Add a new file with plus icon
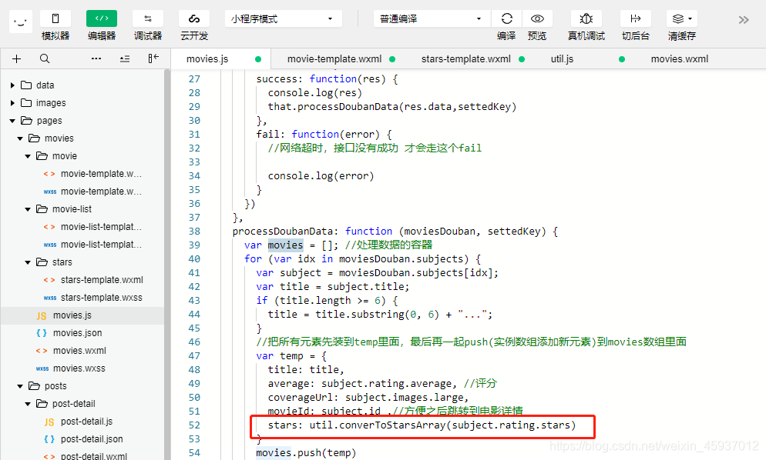This screenshot has width=766, height=460. coord(17,58)
